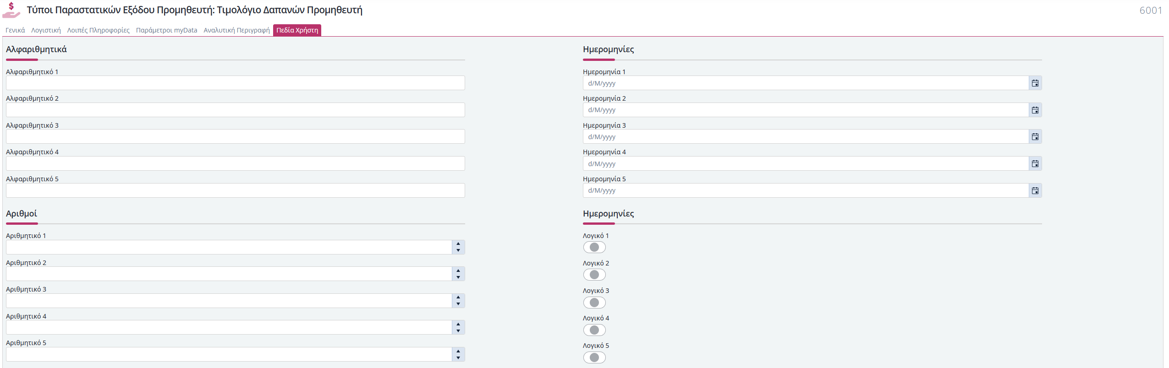
Task: Enable the Λογικό 3 switch
Action: (x=594, y=303)
